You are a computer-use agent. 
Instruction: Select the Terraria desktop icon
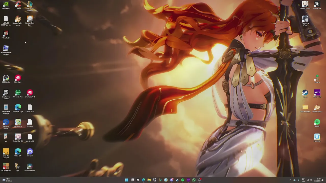317,79
